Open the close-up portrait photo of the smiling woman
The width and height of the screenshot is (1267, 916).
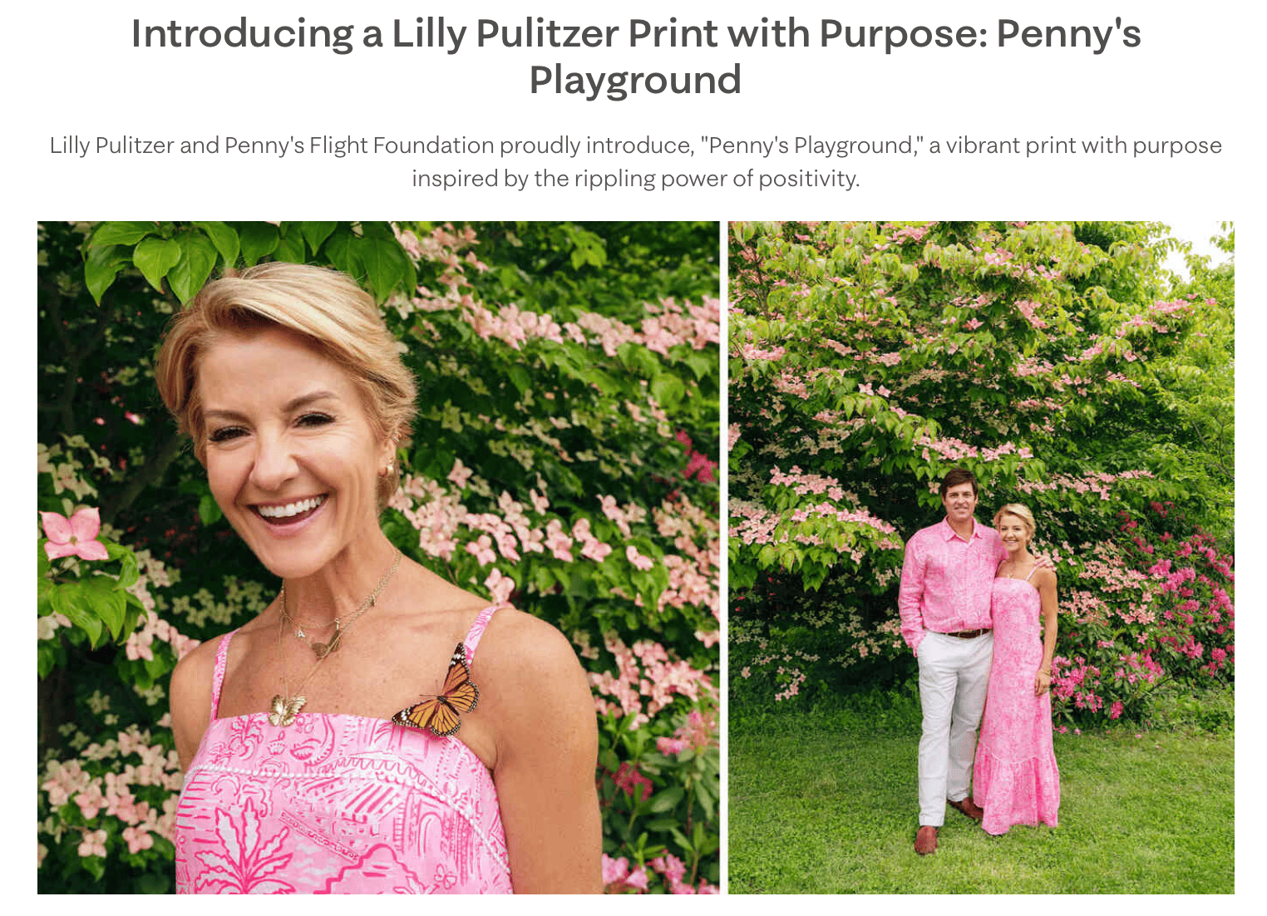pyautogui.click(x=378, y=558)
